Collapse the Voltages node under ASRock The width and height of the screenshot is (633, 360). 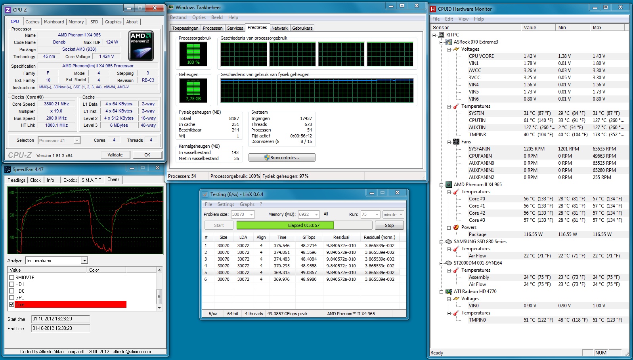(x=449, y=50)
